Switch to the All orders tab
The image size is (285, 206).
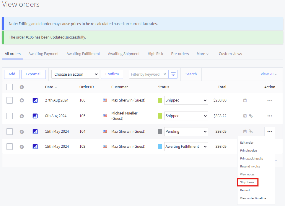pos(13,54)
